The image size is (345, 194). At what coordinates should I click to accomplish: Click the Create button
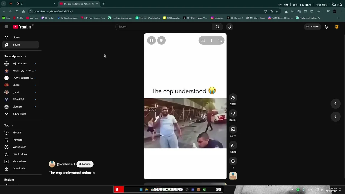point(312,27)
